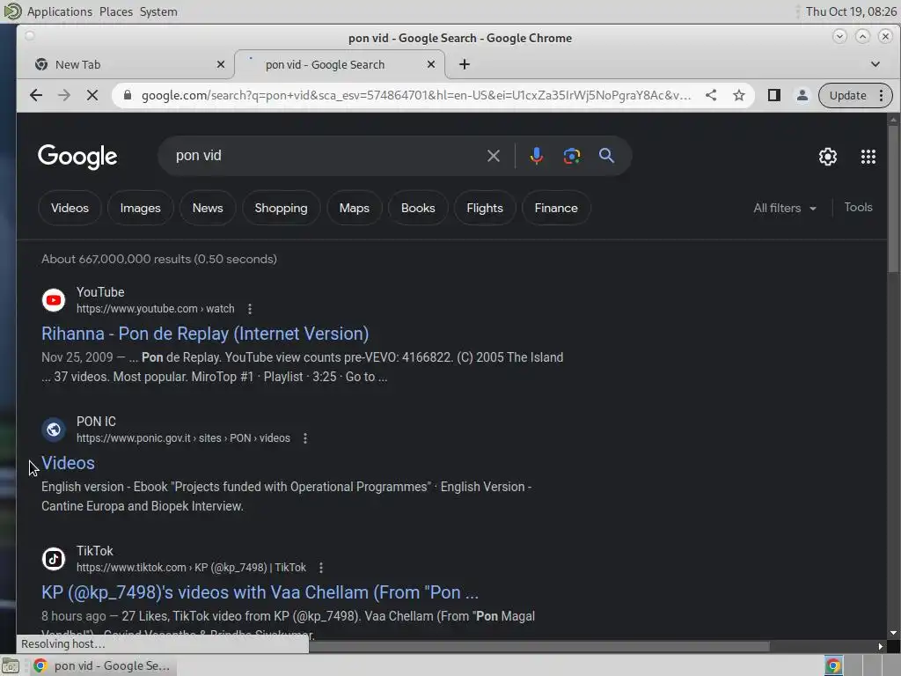Click the TikTok favicon in the results
This screenshot has height=676, width=901.
coord(54,559)
